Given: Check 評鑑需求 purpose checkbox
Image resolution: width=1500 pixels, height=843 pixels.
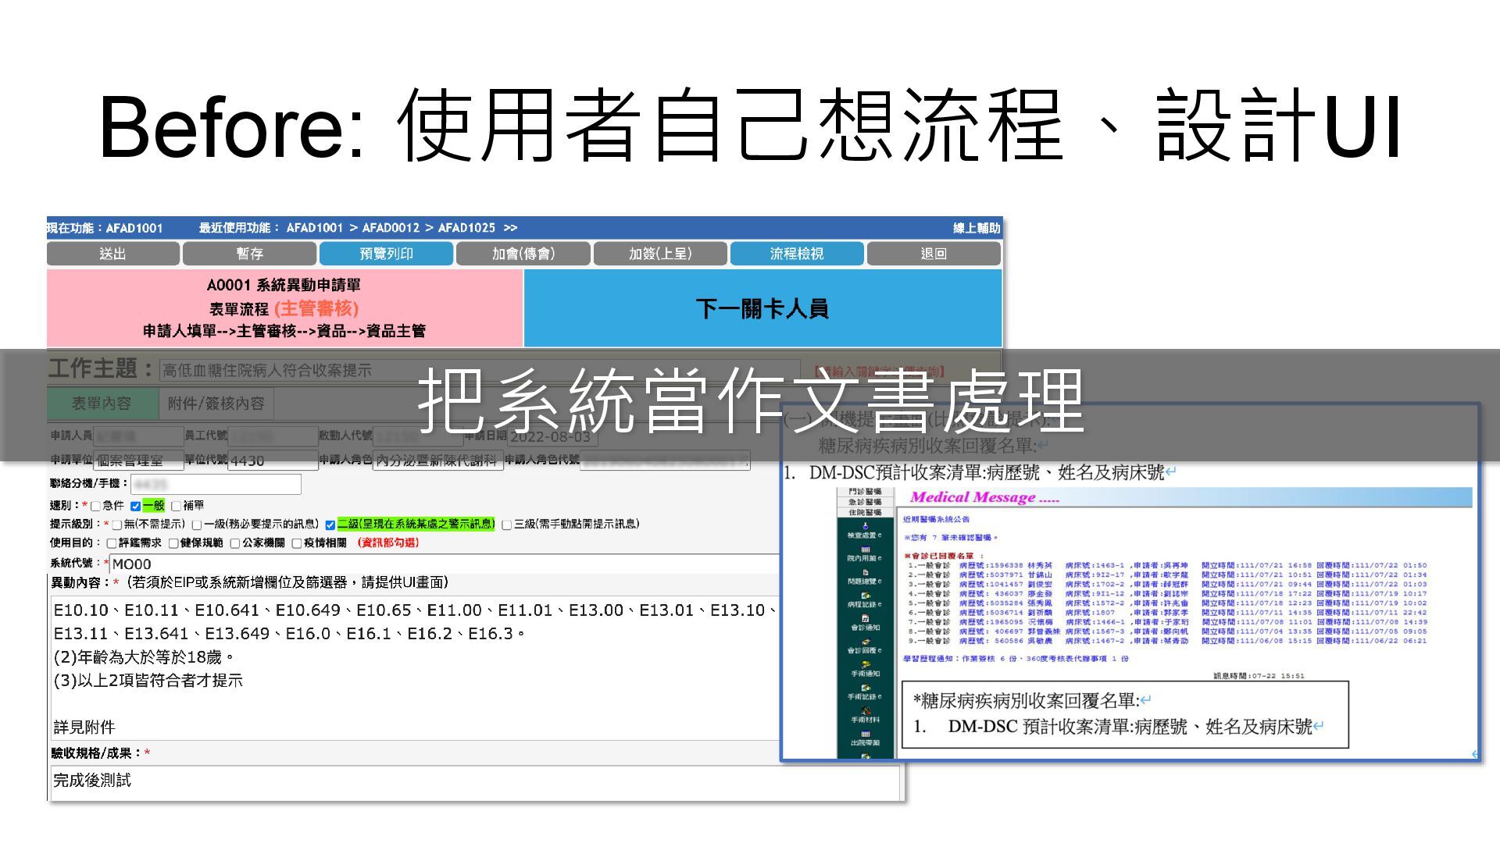Looking at the screenshot, I should (112, 543).
